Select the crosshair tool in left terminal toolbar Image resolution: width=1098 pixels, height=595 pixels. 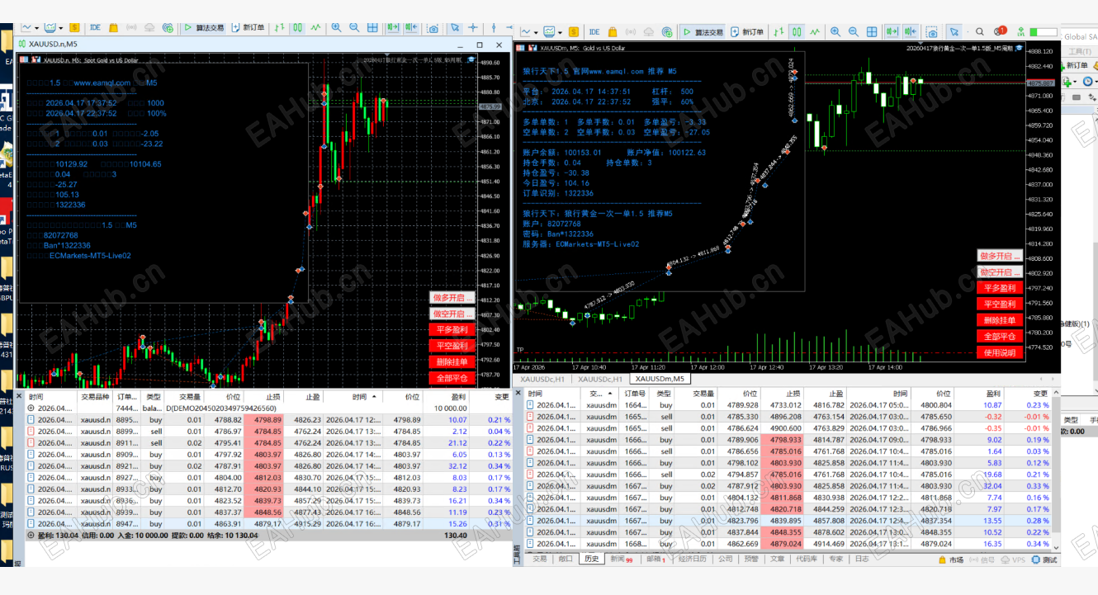[x=473, y=27]
